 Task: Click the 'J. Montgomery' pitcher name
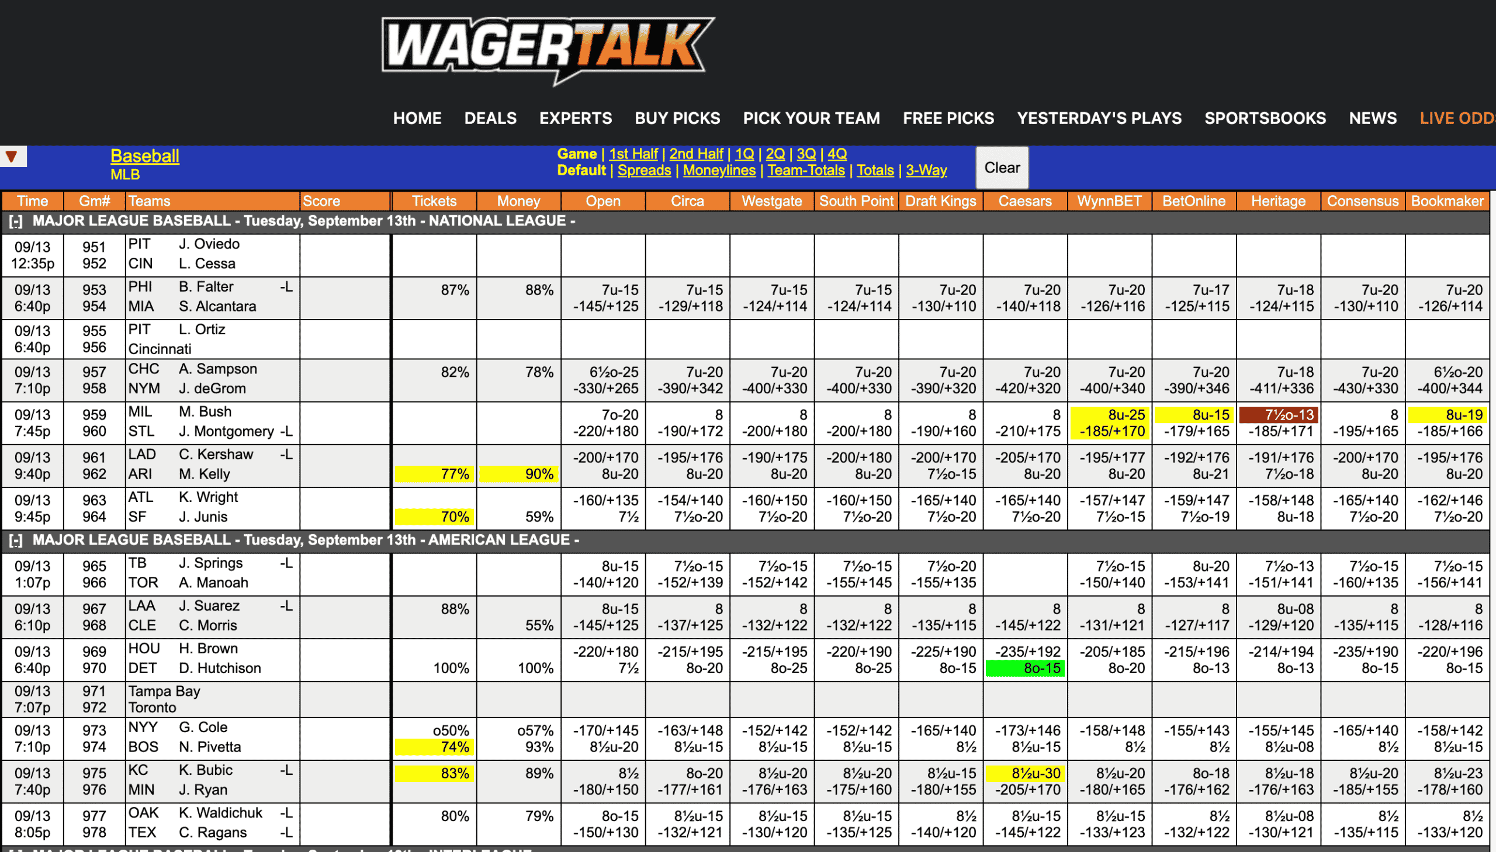pos(226,431)
